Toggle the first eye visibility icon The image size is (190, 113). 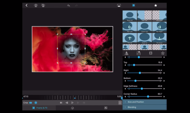pos(36,5)
